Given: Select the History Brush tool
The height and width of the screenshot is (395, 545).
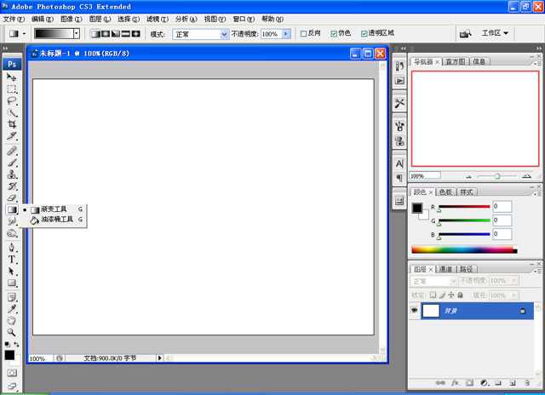Looking at the screenshot, I should tap(11, 186).
